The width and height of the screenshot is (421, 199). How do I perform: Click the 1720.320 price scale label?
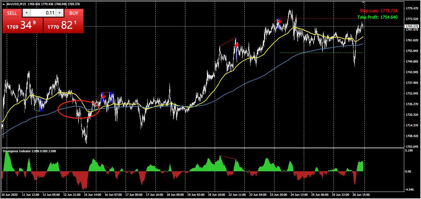[412, 115]
